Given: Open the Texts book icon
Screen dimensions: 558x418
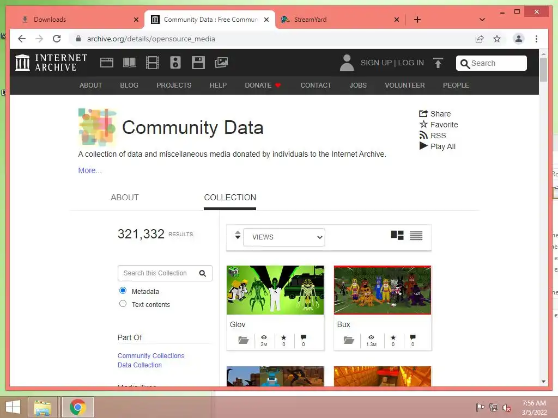Looking at the screenshot, I should [130, 63].
